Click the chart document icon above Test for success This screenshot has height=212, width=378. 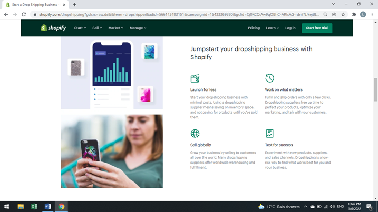point(269,133)
